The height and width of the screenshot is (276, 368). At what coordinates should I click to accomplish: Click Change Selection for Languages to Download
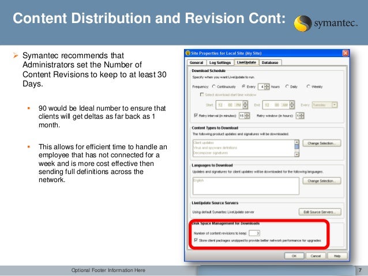pos(322,181)
